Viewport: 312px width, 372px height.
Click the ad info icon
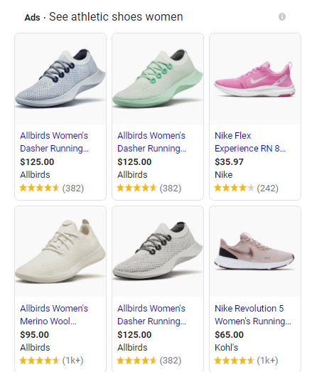point(282,17)
